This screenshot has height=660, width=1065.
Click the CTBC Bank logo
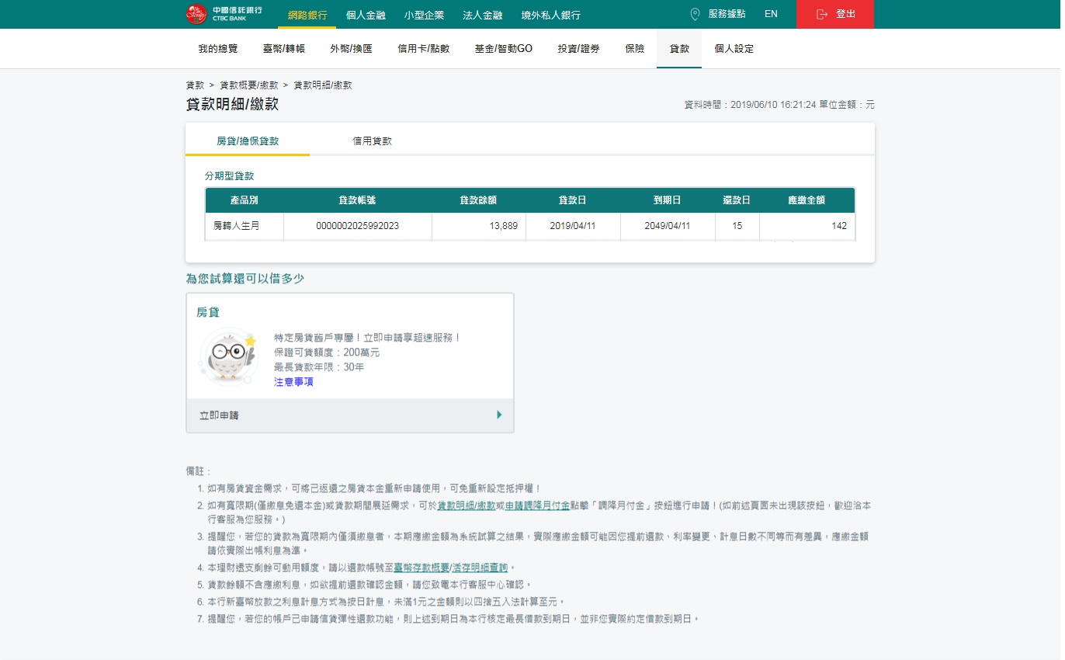[224, 14]
